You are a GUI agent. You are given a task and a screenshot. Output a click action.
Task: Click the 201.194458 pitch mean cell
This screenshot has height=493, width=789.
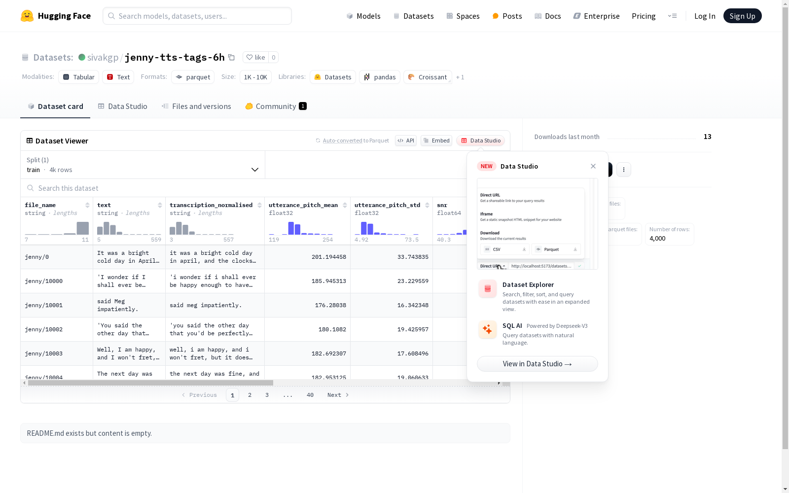pos(307,257)
